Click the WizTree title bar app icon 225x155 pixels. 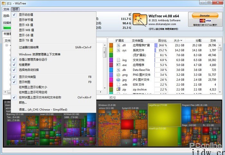[x=4, y=3]
